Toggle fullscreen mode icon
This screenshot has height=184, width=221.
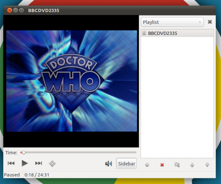pyautogui.click(x=52, y=163)
